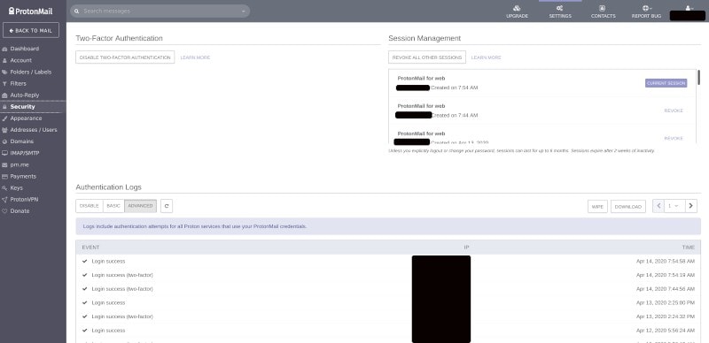Viewport: 709px width, 343px height.
Task: Select log entry Apr 14, 2020 7:44:56 AM
Action: pyautogui.click(x=388, y=289)
